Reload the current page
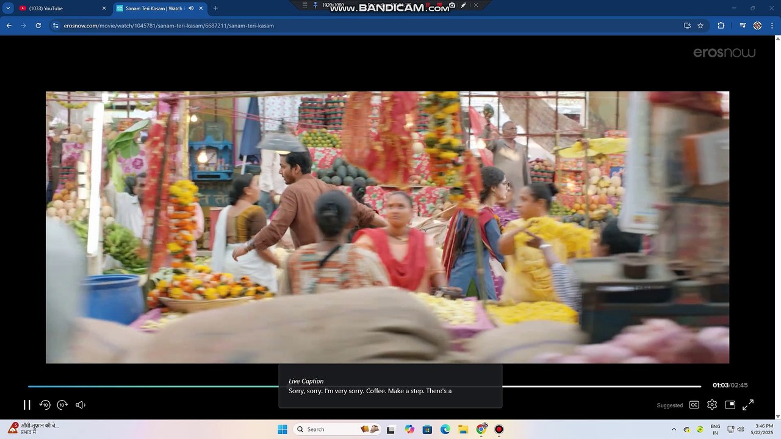 (x=38, y=26)
